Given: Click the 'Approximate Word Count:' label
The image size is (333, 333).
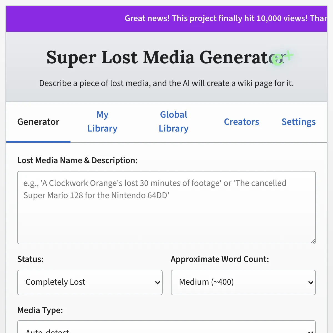Looking at the screenshot, I should coord(220,259).
